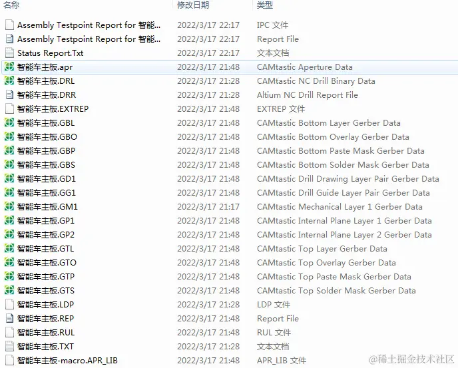
Task: Click the document icon of 智能车主板.DRR
Action: tap(9, 95)
